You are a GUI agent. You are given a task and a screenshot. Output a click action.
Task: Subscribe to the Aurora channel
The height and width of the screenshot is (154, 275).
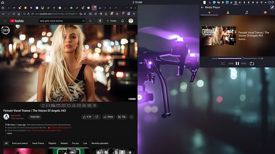[x=35, y=117]
